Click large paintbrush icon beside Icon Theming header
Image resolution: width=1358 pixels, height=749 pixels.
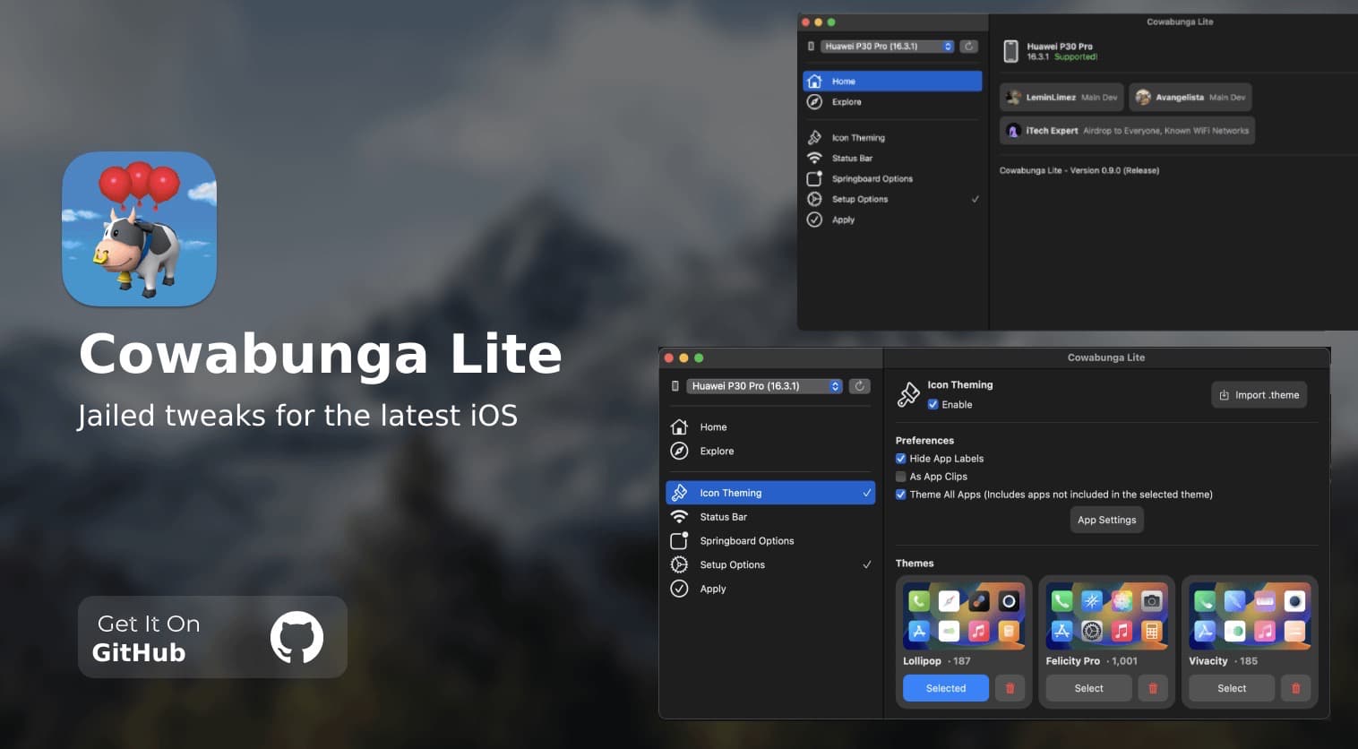(x=908, y=395)
